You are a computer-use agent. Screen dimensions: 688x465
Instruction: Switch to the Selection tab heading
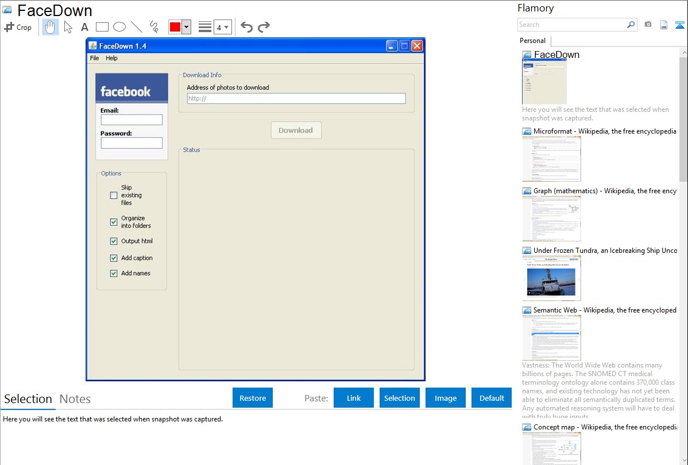28,399
